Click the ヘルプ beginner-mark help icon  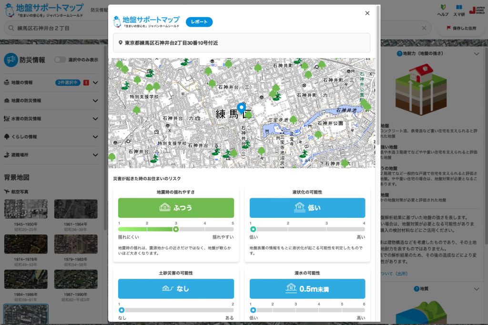443,8
